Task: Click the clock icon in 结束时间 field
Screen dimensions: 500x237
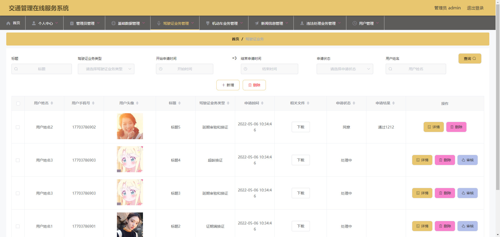Action: pyautogui.click(x=246, y=69)
